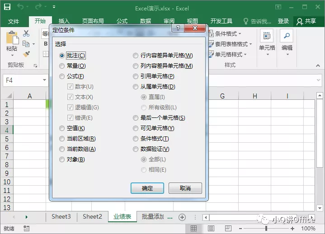Viewport: 325px width, 234px height.
Task: Click the OK (确定) button
Action: [x=147, y=188]
